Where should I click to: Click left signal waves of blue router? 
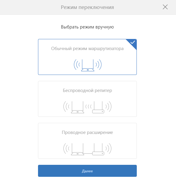77,64
